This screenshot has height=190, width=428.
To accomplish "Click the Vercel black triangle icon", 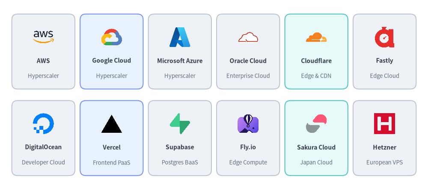I will point(112,124).
